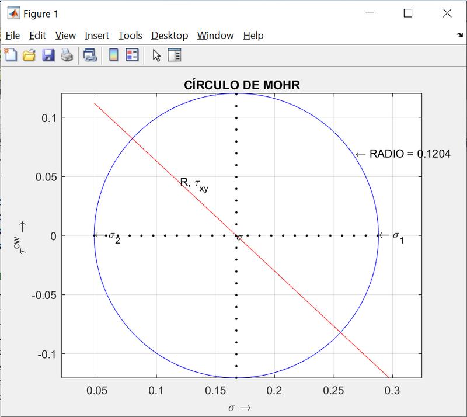Create a new figure with the New Figure icon

pos(11,55)
